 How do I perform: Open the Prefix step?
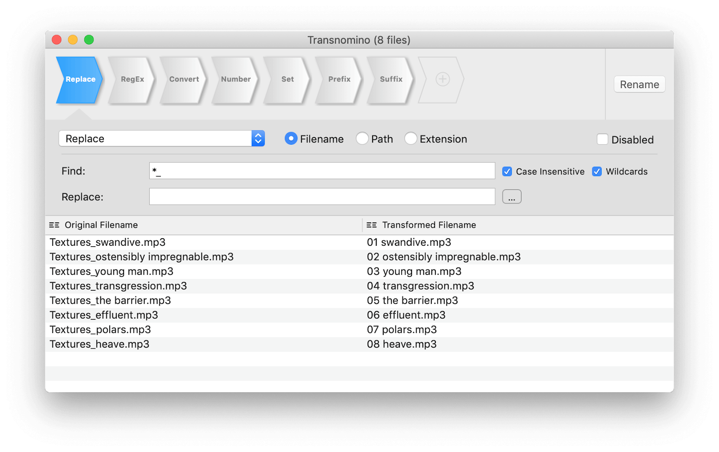(339, 80)
